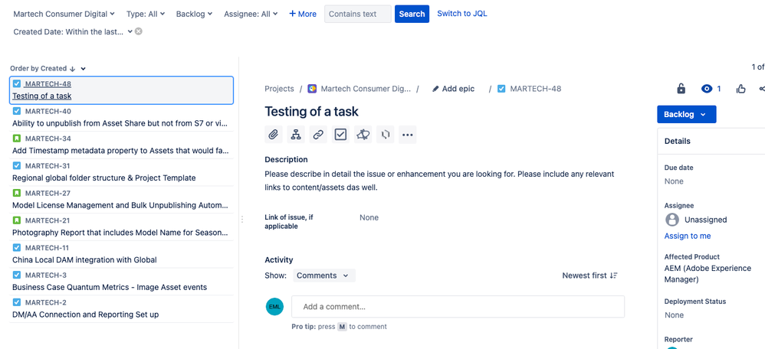Screen dimensions: 765x349
Task: Click the Link of issue None value
Action: tap(369, 218)
